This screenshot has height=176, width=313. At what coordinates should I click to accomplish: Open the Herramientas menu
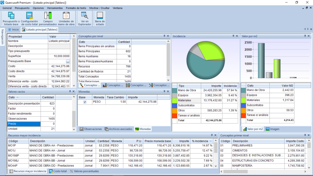click(55, 8)
